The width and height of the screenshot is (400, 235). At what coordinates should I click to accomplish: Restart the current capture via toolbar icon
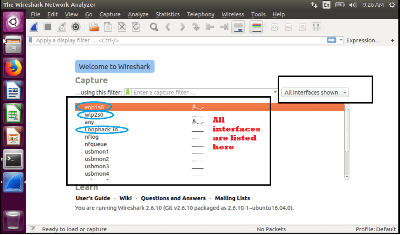pyautogui.click(x=62, y=27)
